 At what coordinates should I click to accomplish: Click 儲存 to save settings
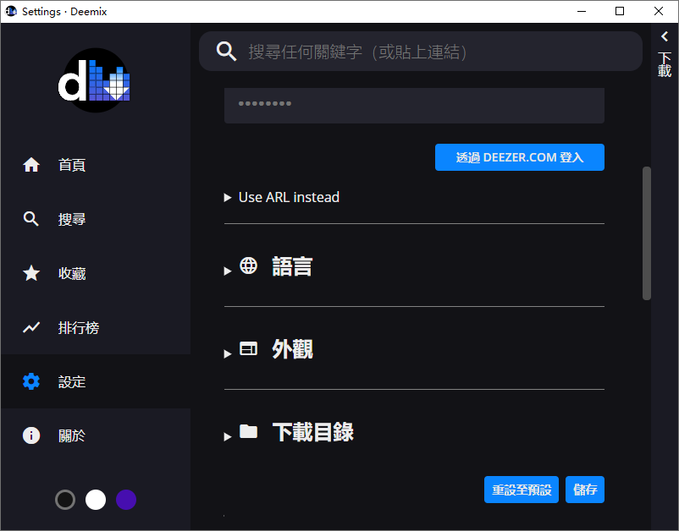pyautogui.click(x=584, y=490)
